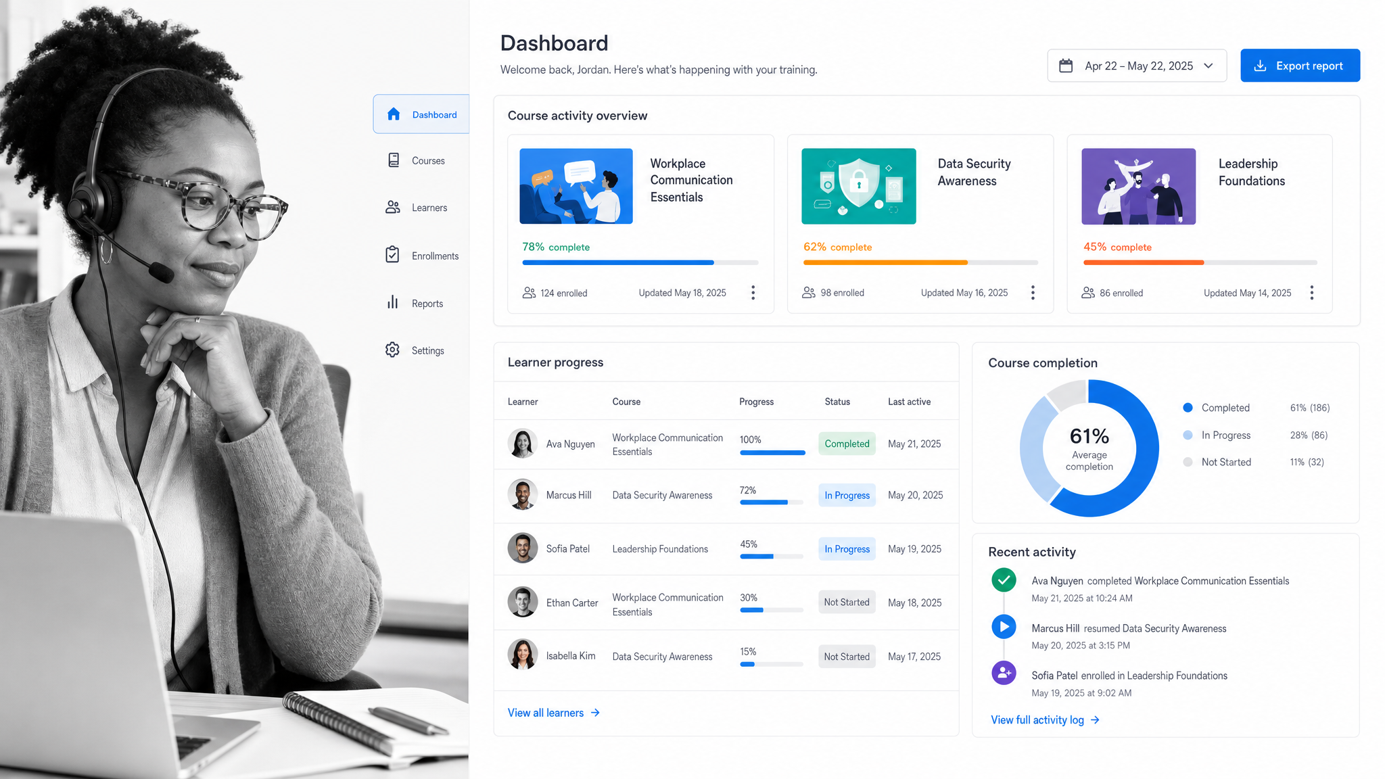
Task: Click the arrow icon next to View full activity log
Action: [1095, 720]
